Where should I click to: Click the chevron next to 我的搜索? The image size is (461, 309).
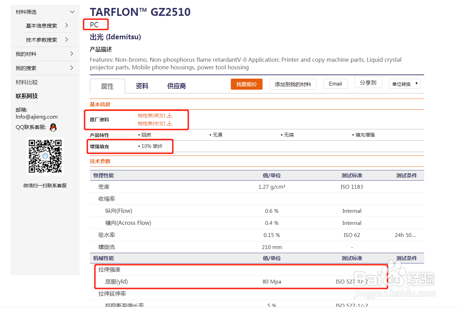click(72, 68)
